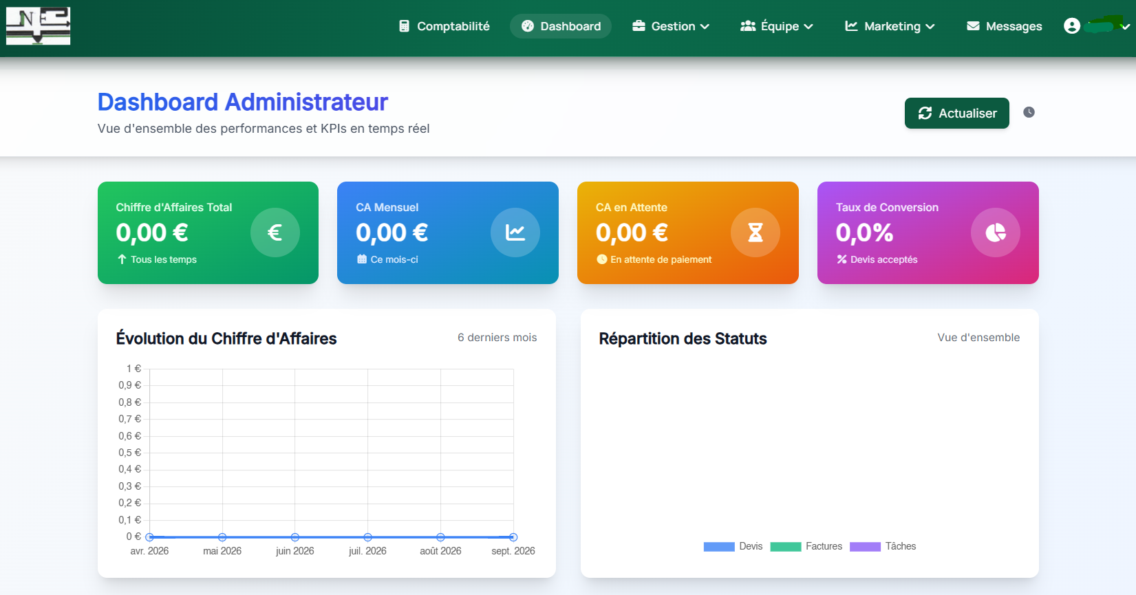This screenshot has width=1136, height=595.
Task: Open the Comptabilité menu item
Action: [x=444, y=26]
